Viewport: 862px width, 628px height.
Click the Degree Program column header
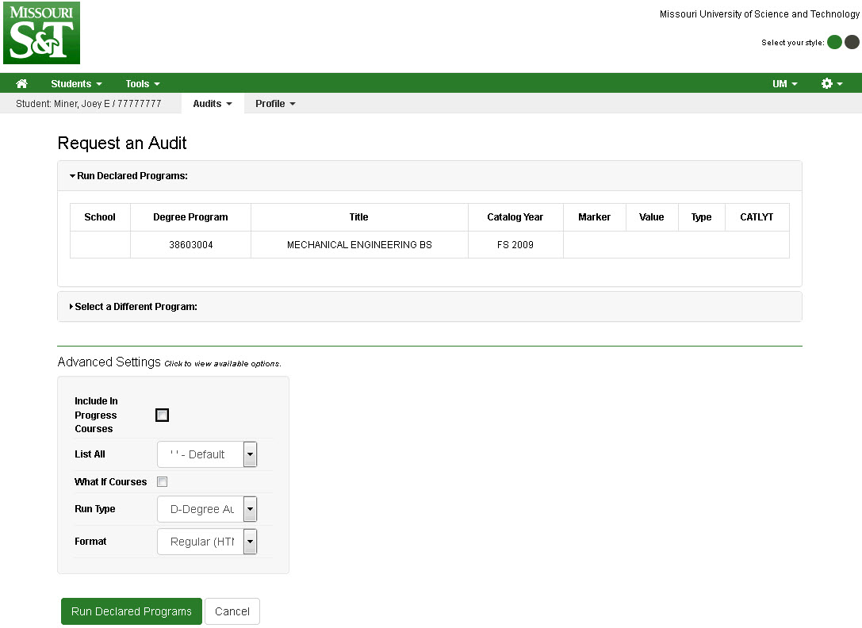(190, 217)
